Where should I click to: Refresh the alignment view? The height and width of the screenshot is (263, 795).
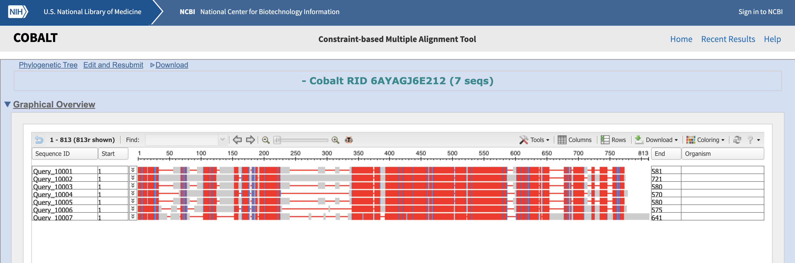pyautogui.click(x=737, y=140)
